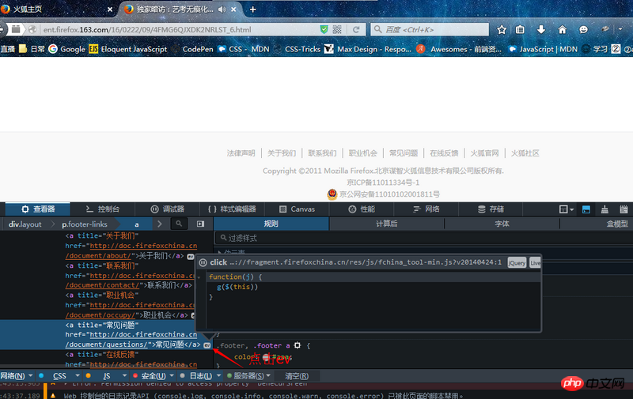
Task: Click the pause icon in the click event popup
Action: click(x=203, y=263)
